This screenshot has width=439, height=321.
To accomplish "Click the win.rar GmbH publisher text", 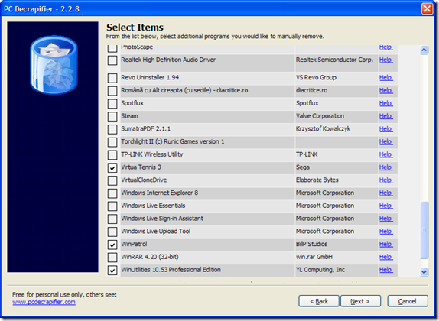I will (314, 257).
